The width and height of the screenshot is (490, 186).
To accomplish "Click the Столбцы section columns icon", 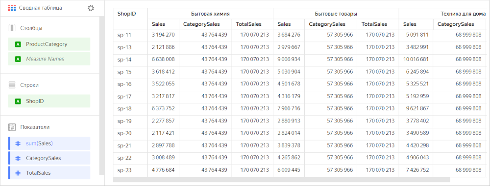I will coord(12,28).
